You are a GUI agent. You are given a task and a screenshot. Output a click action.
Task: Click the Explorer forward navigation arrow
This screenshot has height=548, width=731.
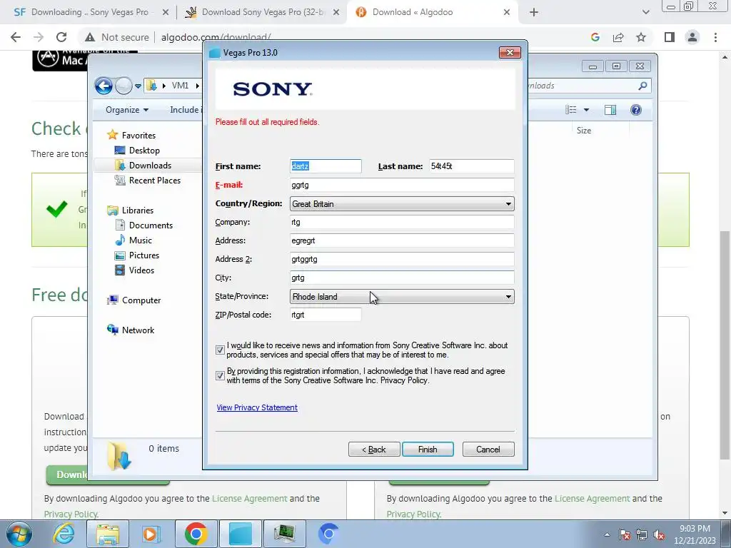click(123, 86)
